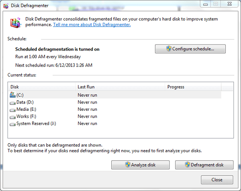Close the dialog with the Close button
The image size is (241, 191).
[x=217, y=180]
